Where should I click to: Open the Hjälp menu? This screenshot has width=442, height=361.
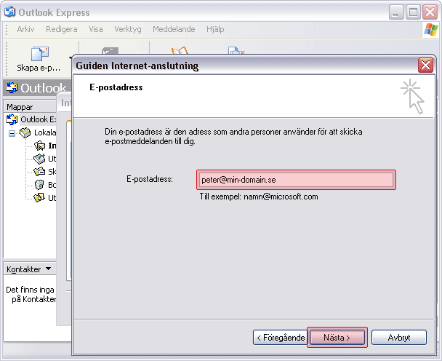pos(214,29)
